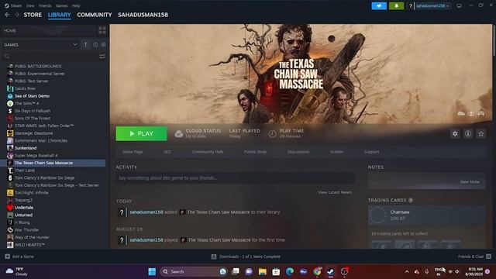
Task: Open Chrome from taskbar
Action: click(x=317, y=272)
